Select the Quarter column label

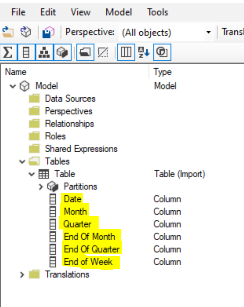(x=77, y=224)
